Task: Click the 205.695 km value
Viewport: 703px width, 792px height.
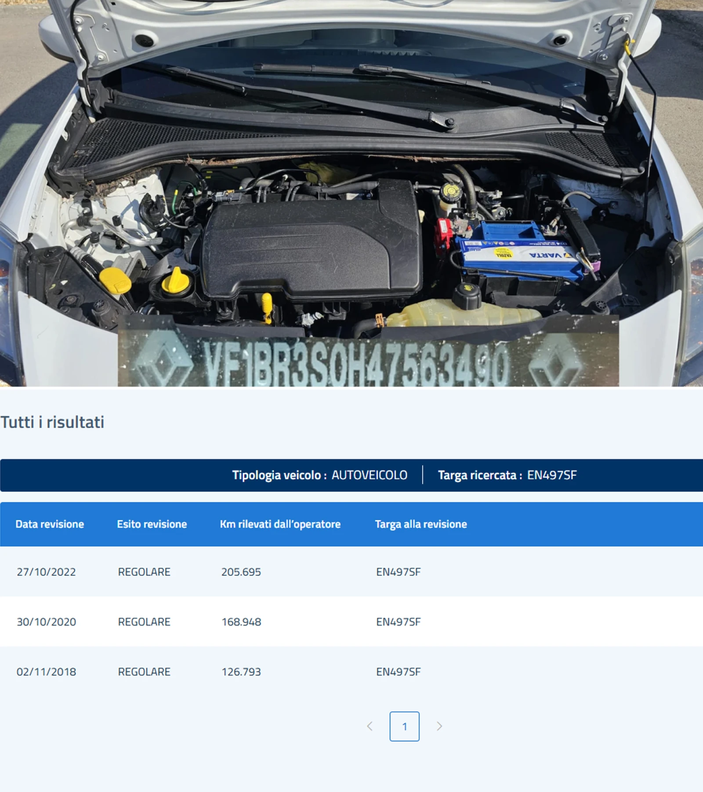Action: (x=241, y=572)
